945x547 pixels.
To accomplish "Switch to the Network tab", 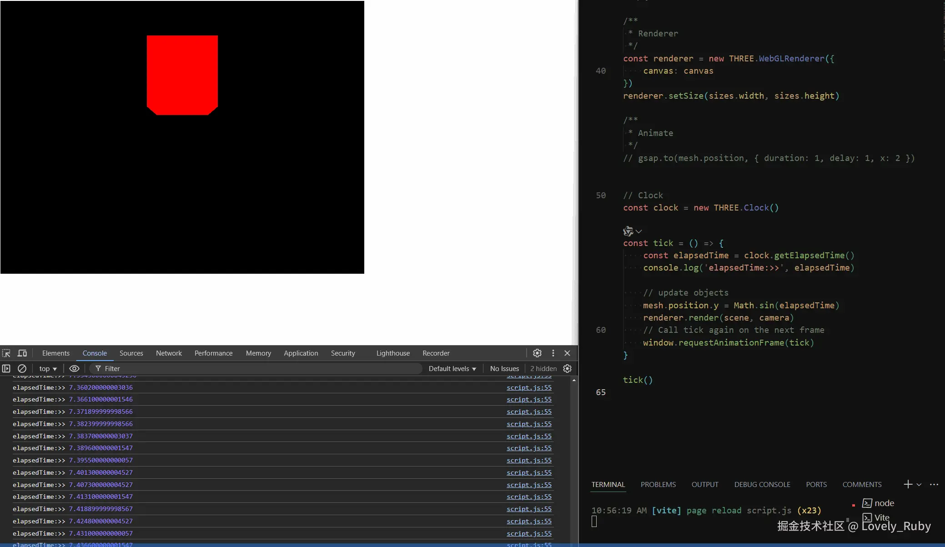I will [169, 353].
